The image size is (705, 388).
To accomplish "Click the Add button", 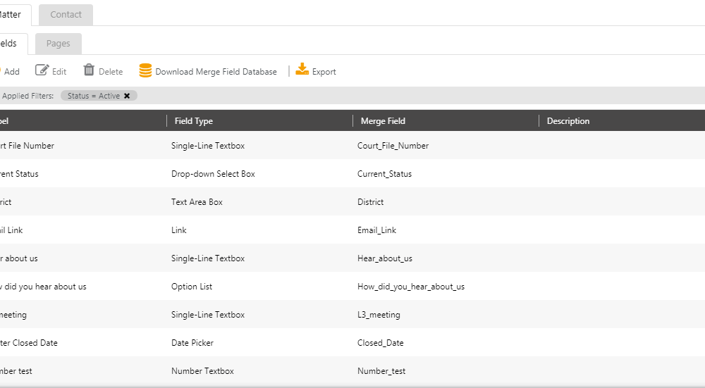I will coord(11,72).
